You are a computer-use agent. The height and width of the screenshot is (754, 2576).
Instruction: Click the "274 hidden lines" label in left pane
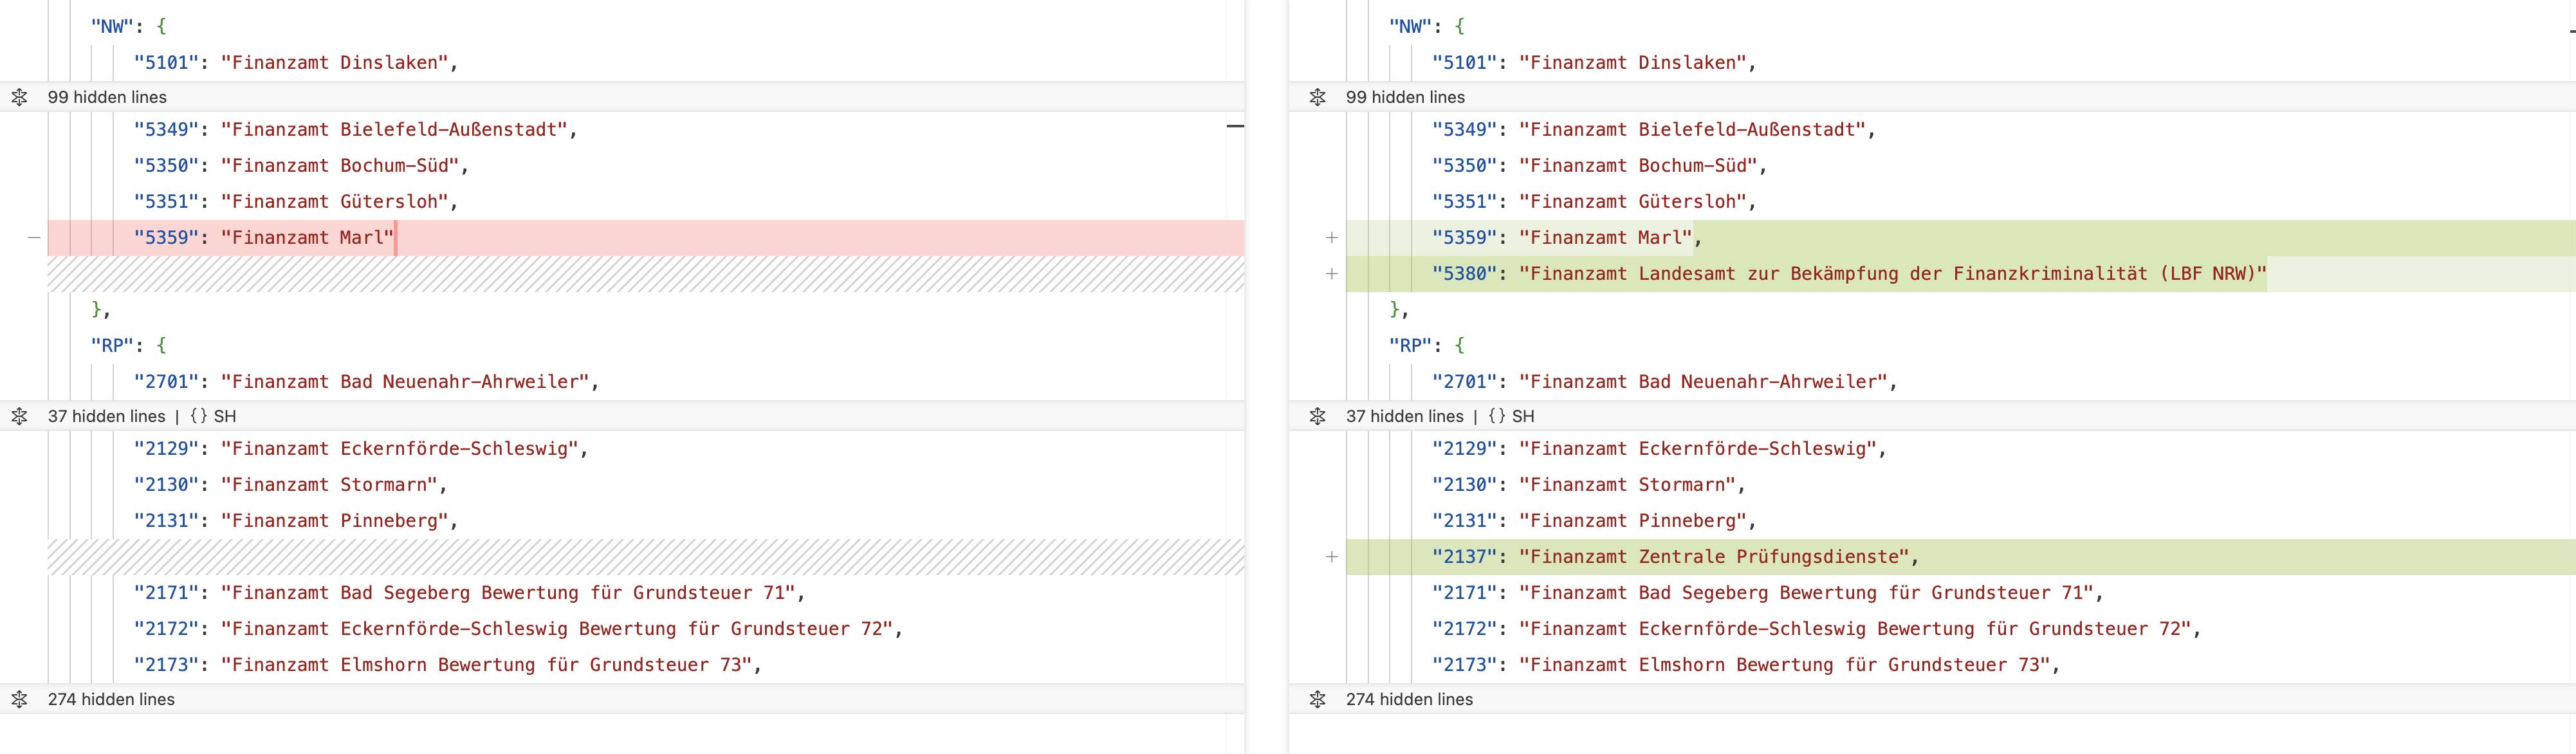(111, 699)
